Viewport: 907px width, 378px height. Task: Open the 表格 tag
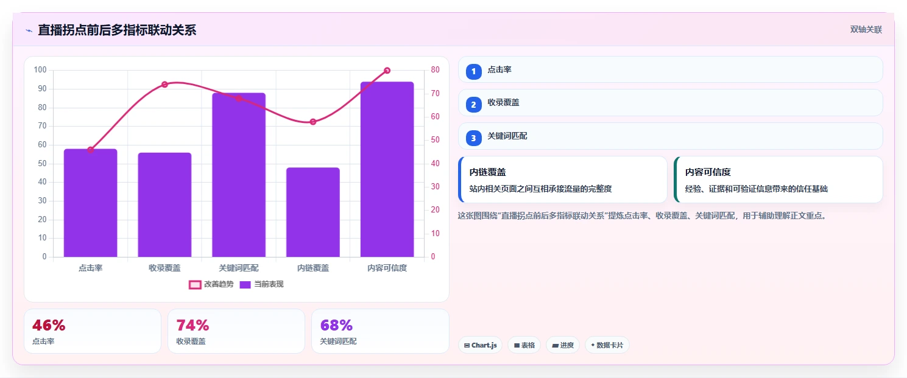tap(524, 345)
